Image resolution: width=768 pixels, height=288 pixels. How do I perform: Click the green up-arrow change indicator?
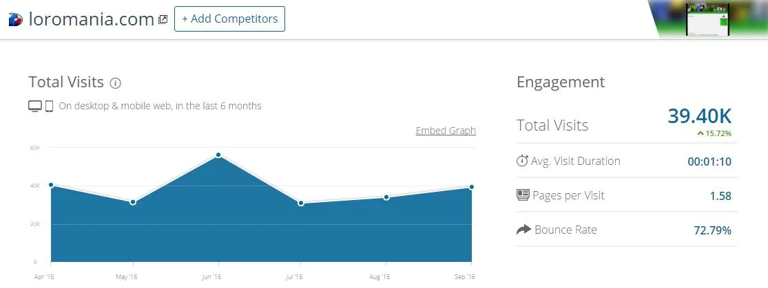[700, 133]
